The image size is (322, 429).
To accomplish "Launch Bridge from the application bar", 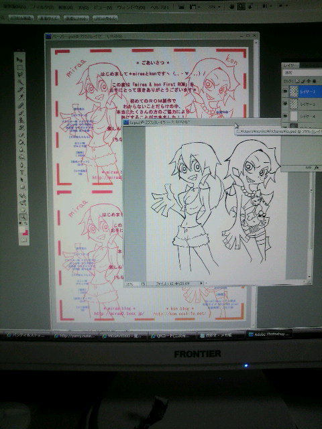I will click(181, 7).
